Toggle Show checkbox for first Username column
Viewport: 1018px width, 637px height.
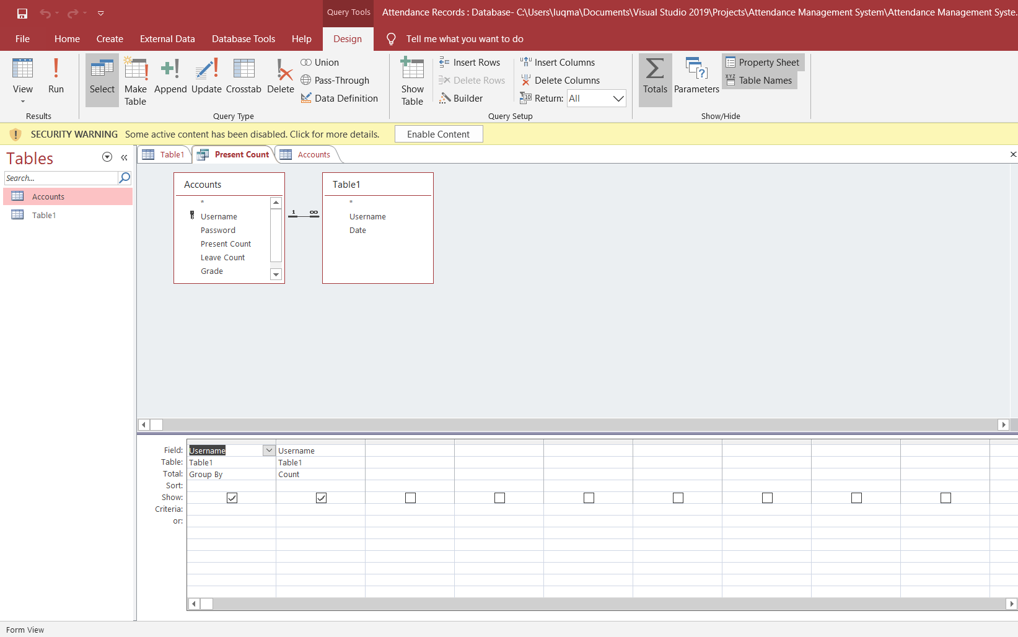coord(232,497)
